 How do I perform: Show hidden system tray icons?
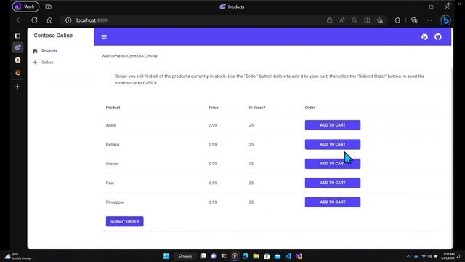pyautogui.click(x=408, y=256)
